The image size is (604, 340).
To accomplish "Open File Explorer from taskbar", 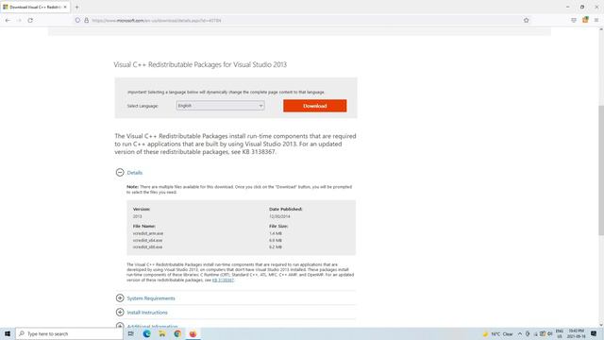I will point(162,333).
